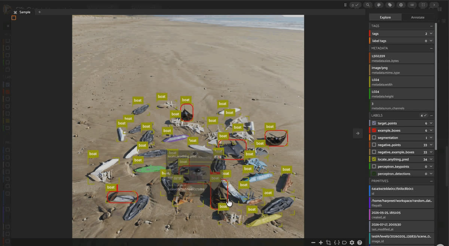Collapse the METADATA section
This screenshot has width=449, height=246.
coord(431,48)
